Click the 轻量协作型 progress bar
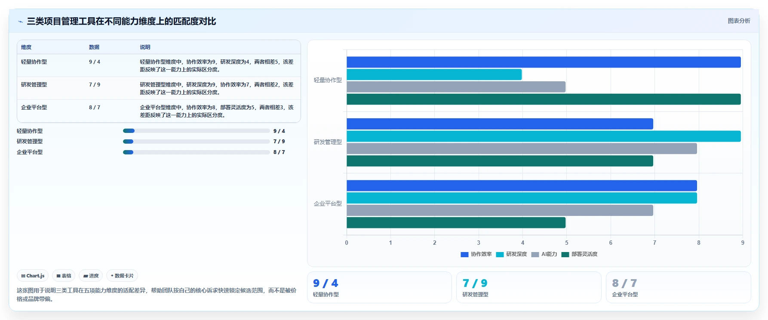 pyautogui.click(x=196, y=131)
